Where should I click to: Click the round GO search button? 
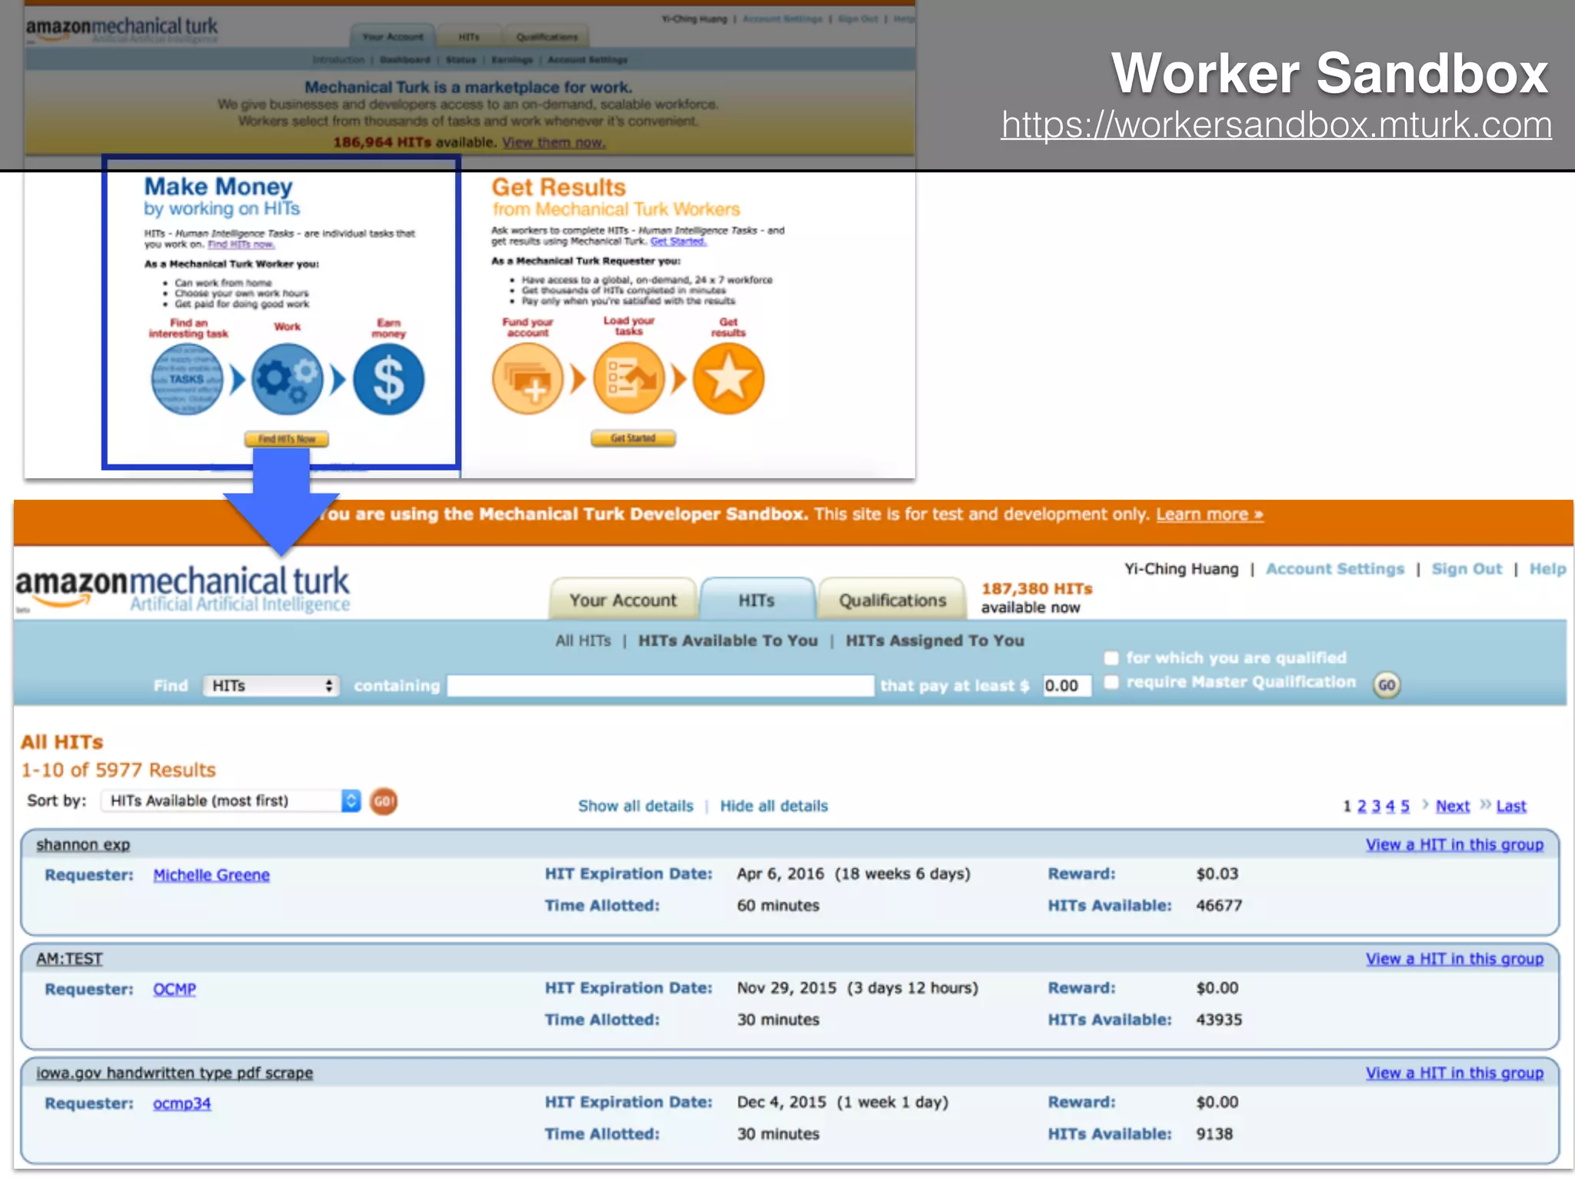pos(1387,685)
